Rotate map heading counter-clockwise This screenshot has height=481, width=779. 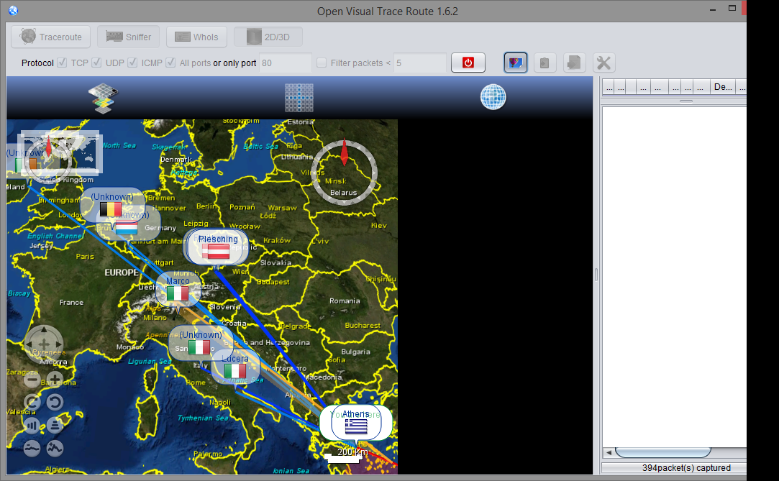click(55, 402)
